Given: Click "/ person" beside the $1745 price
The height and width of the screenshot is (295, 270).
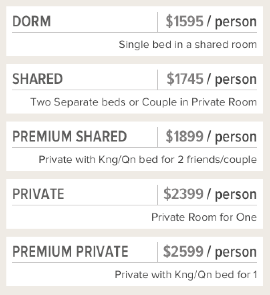Looking at the screenshot, I should pos(232,79).
